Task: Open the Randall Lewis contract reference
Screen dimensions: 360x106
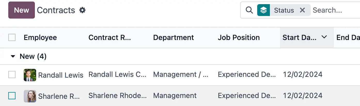Action: 118,75
